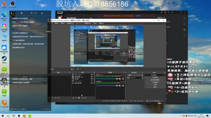Open OBS Studio desktop shortcut
The width and height of the screenshot is (211, 118).
12,4
